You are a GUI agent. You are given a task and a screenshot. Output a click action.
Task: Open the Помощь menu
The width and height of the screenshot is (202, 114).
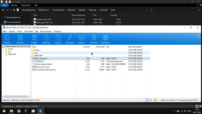click(57, 31)
